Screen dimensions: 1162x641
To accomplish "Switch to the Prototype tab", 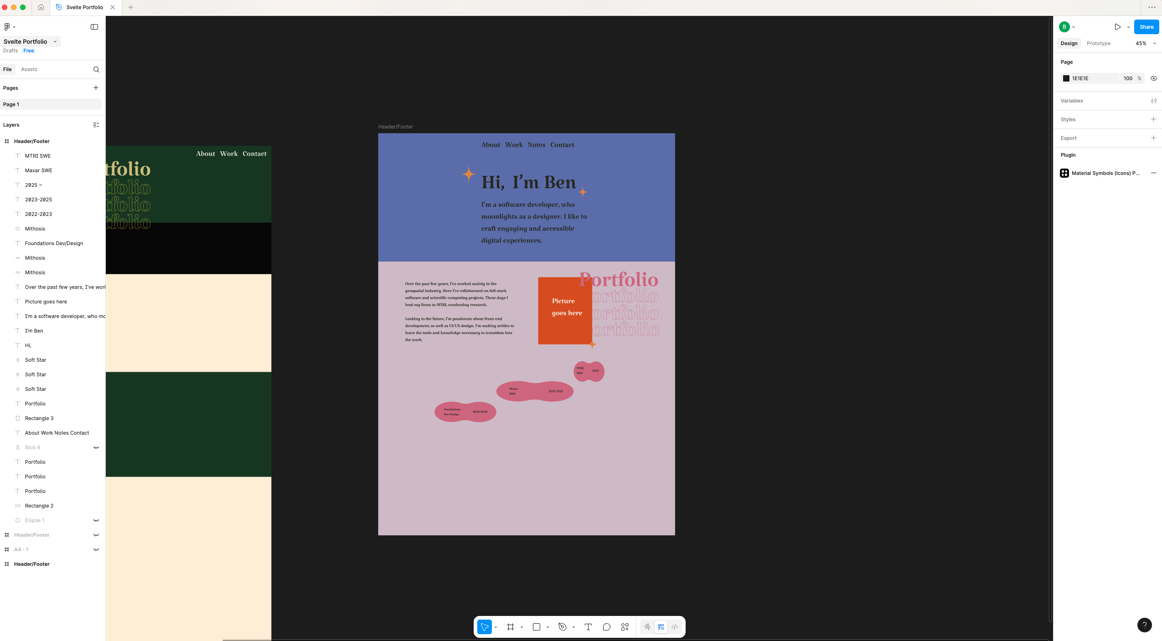I will pos(1098,43).
